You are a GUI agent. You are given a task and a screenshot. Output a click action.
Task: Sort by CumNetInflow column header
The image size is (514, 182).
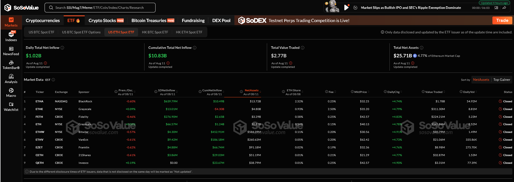click(212, 92)
